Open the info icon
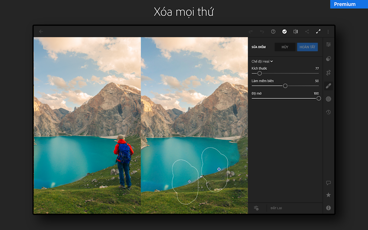Screen dimensions: 368x230 point(328,208)
